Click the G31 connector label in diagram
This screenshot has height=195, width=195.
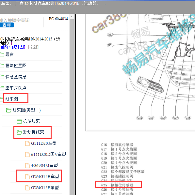tap(110, 45)
